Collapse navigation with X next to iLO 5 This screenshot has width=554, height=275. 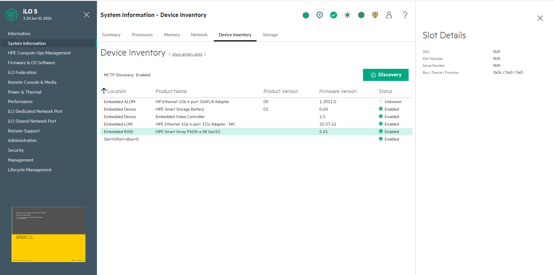(x=87, y=15)
